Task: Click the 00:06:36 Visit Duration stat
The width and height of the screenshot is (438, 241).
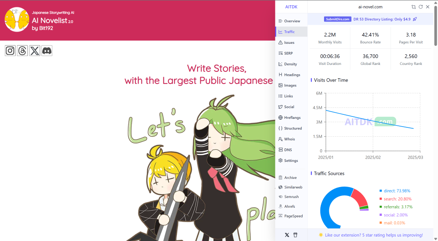Action: tap(330, 60)
